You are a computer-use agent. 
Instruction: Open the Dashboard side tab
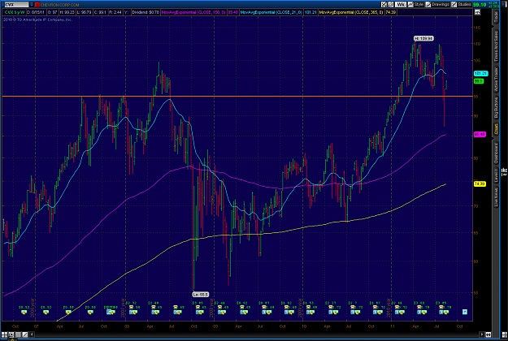[x=496, y=153]
